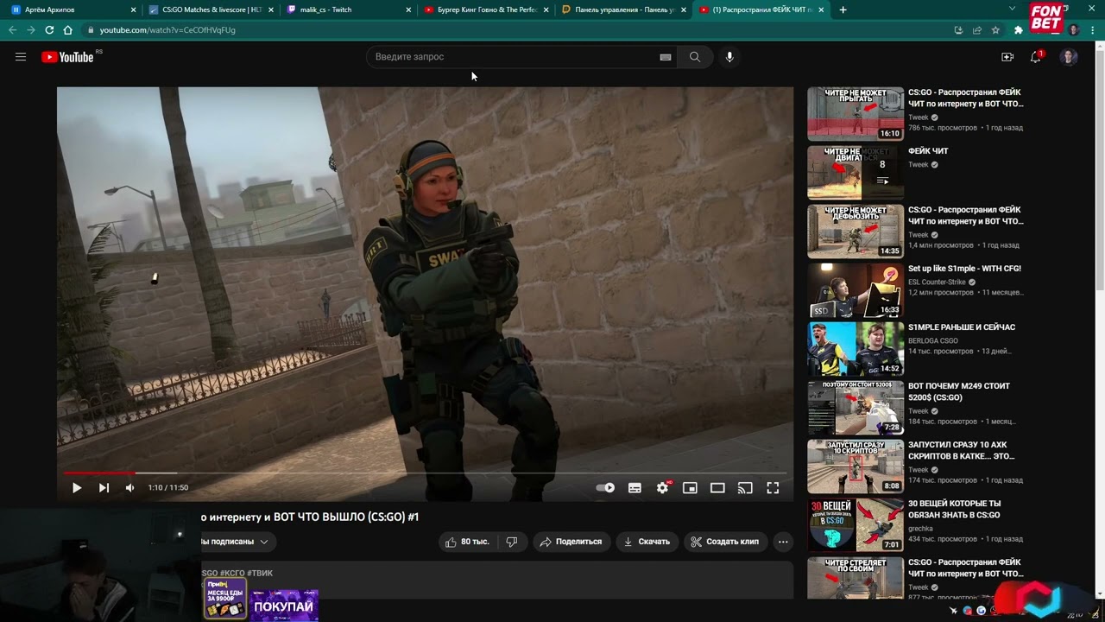Open the 14:35 ДЕФЬЮЗИТЬ thumbnail video
Viewport: 1105px width, 622px height.
(856, 232)
